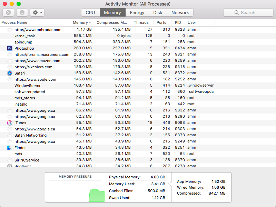
Task: Click into the Search input field
Action: click(x=248, y=12)
